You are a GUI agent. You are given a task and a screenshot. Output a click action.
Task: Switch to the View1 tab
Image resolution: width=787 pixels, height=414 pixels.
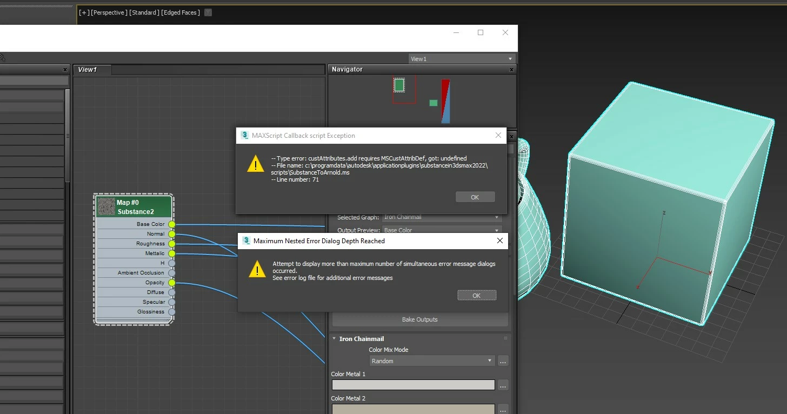pyautogui.click(x=92, y=70)
